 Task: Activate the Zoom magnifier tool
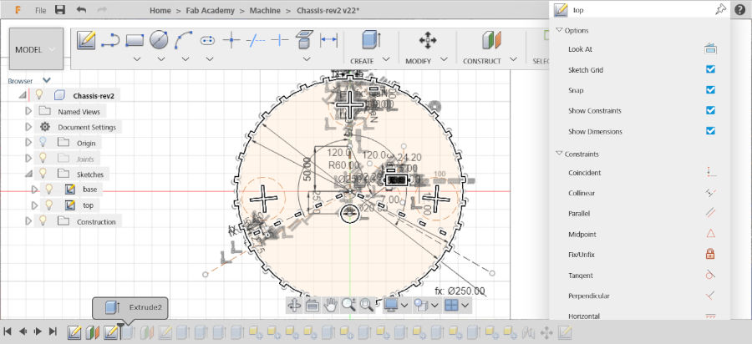pyautogui.click(x=348, y=305)
